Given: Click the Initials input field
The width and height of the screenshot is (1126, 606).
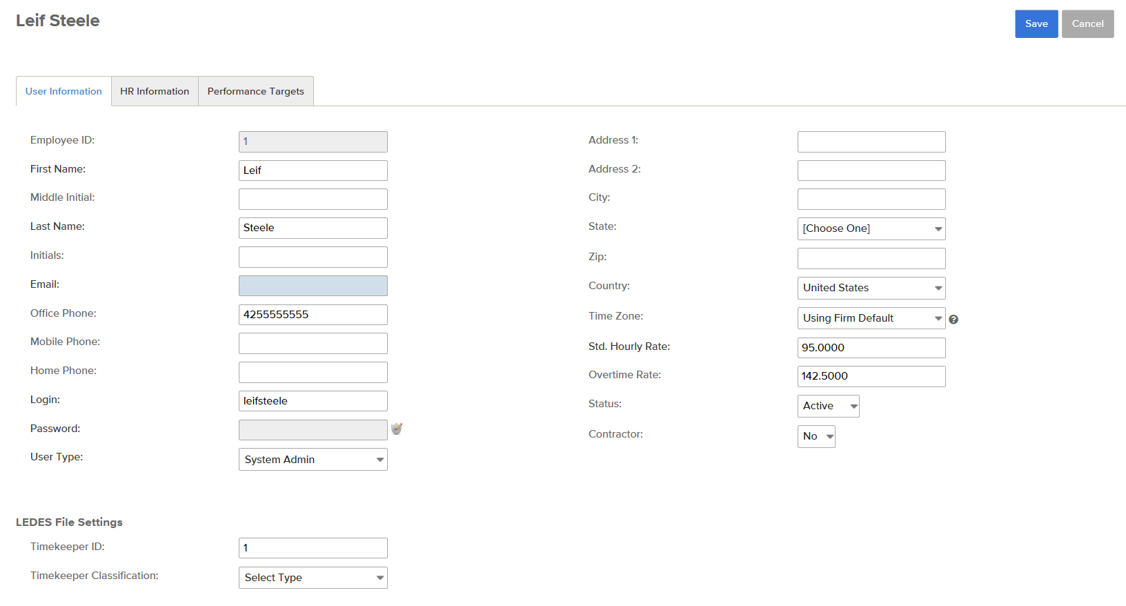Looking at the screenshot, I should click(x=313, y=257).
